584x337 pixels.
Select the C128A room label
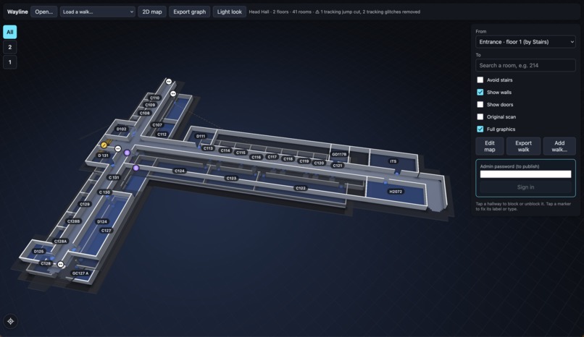pyautogui.click(x=60, y=242)
